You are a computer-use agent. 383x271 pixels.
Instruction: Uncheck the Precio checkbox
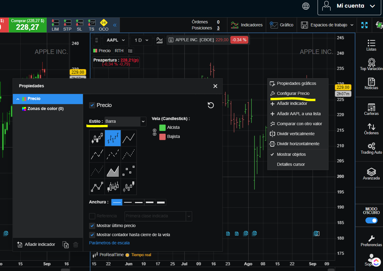coord(92,105)
